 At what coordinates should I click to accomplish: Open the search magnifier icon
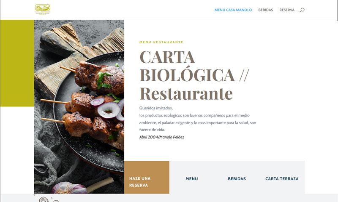pyautogui.click(x=302, y=10)
